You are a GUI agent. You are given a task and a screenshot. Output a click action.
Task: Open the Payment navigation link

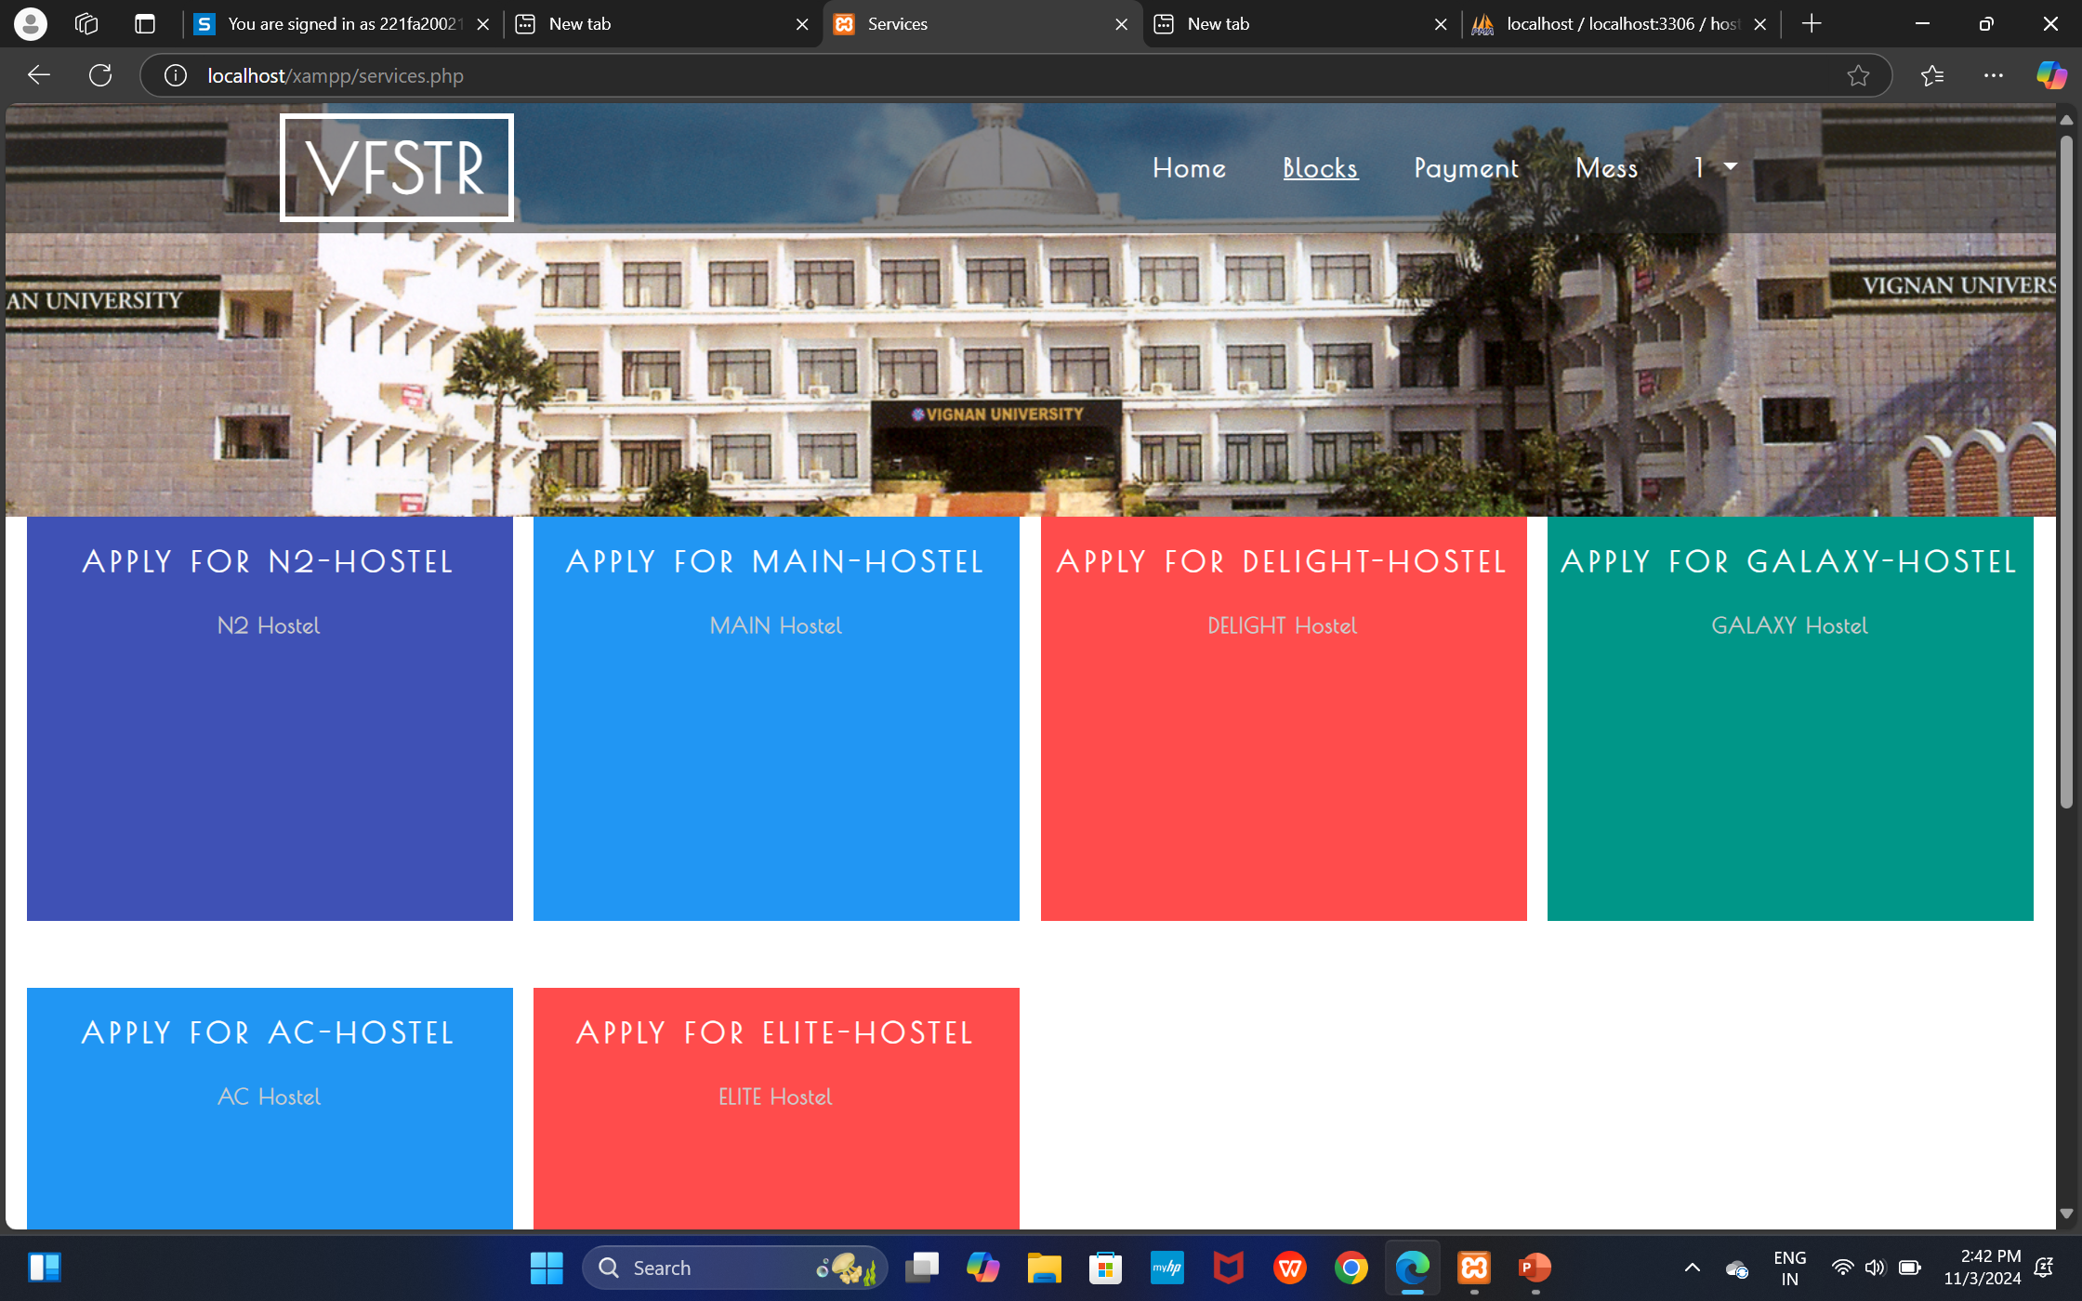(1467, 168)
